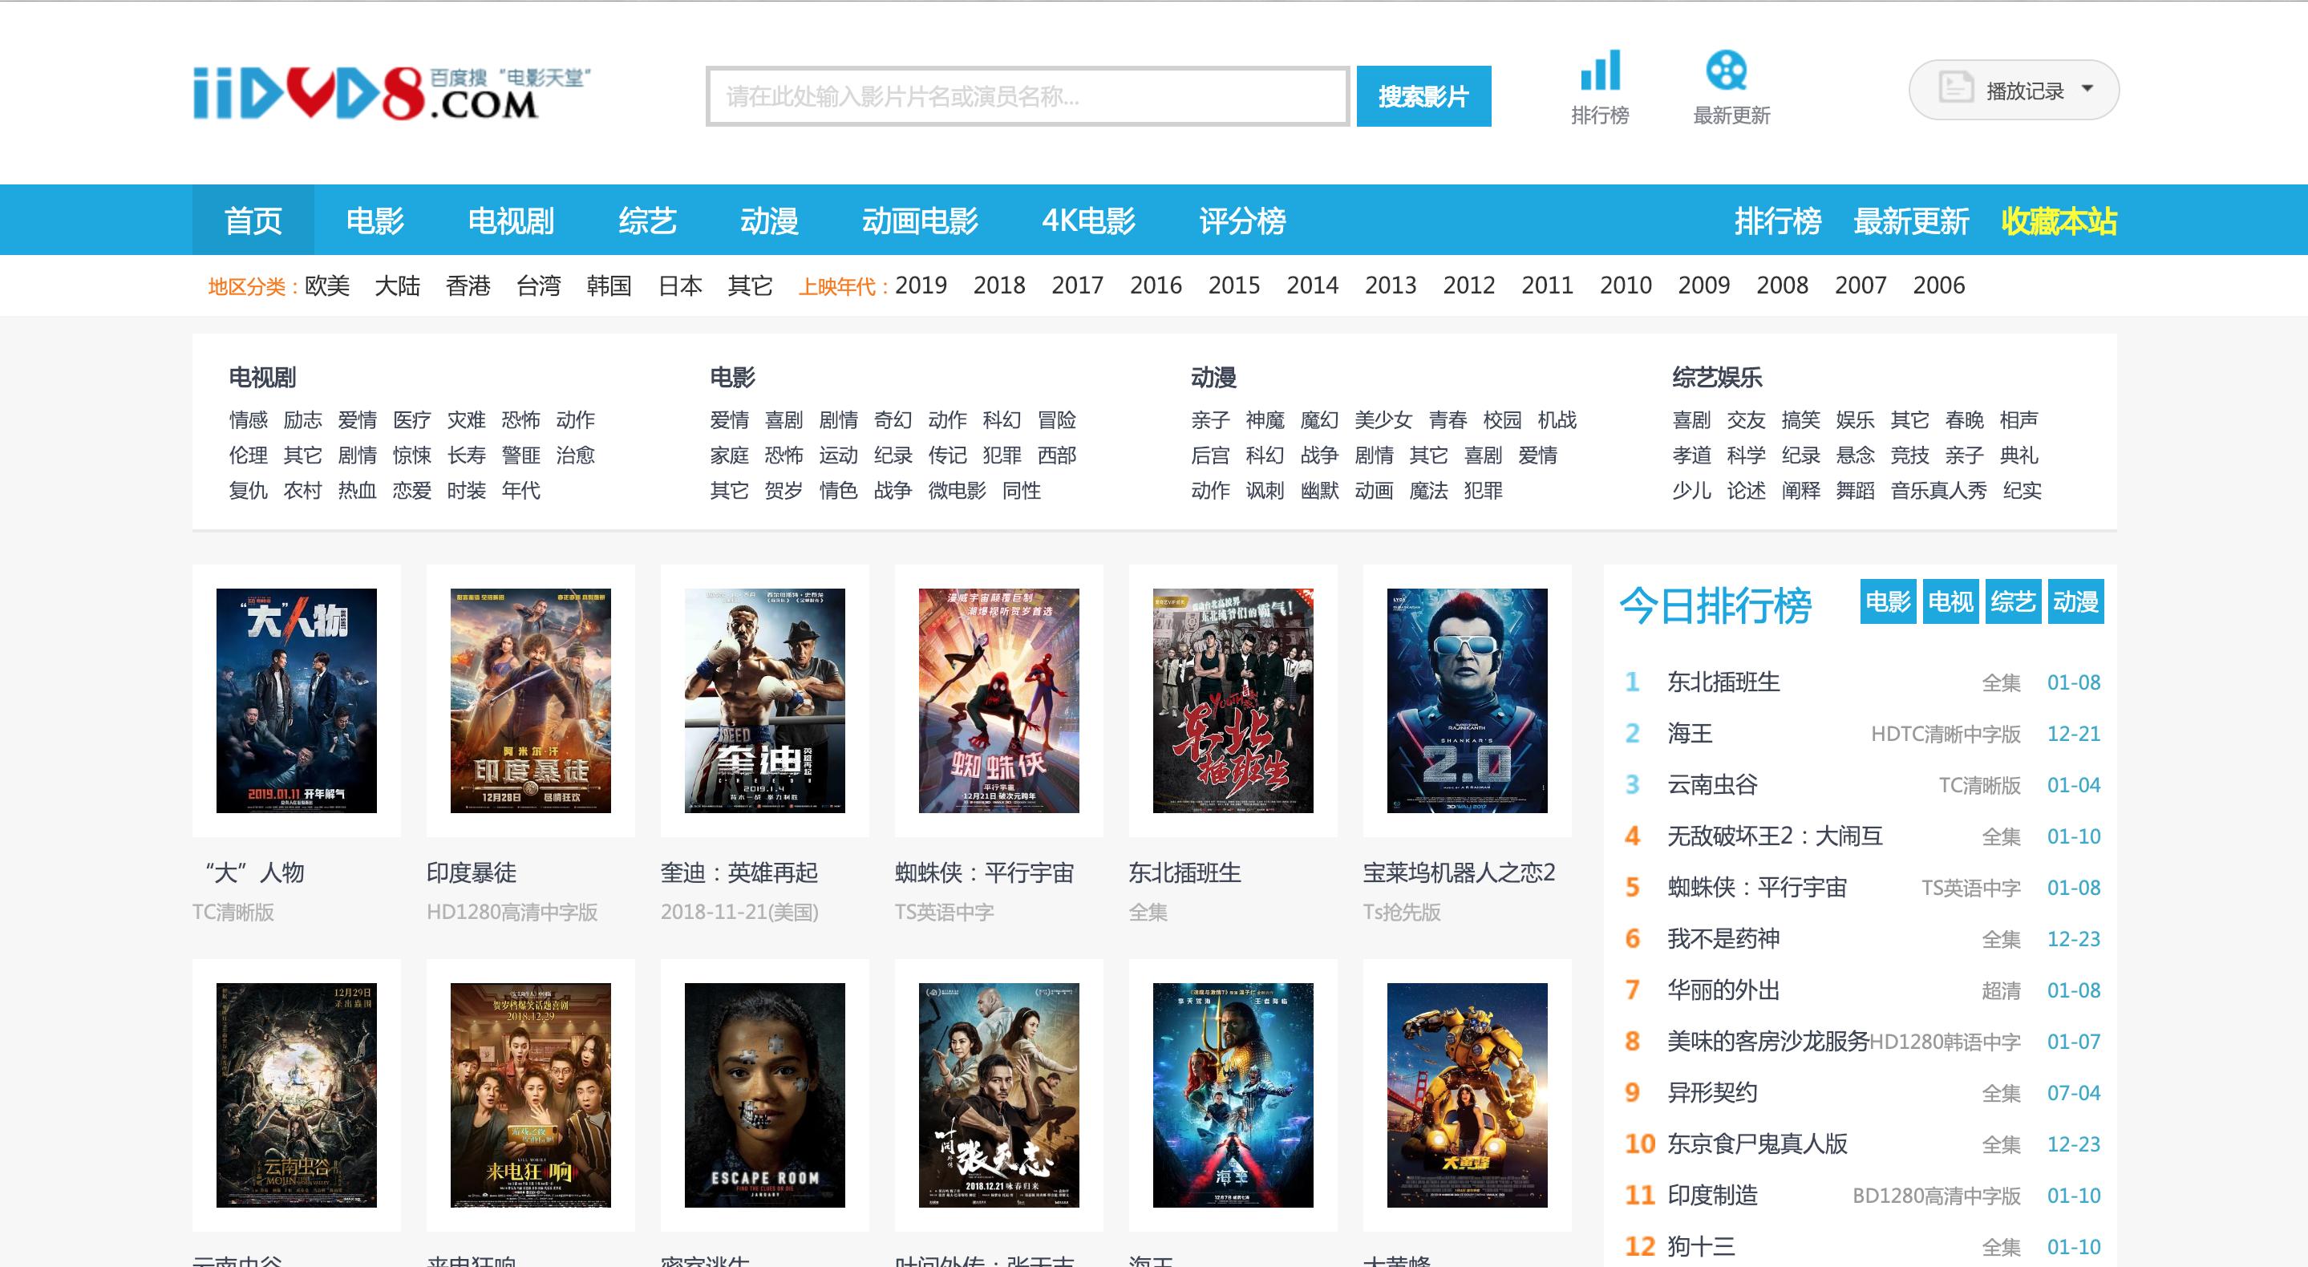Open year 2015 filter link

coord(1235,285)
